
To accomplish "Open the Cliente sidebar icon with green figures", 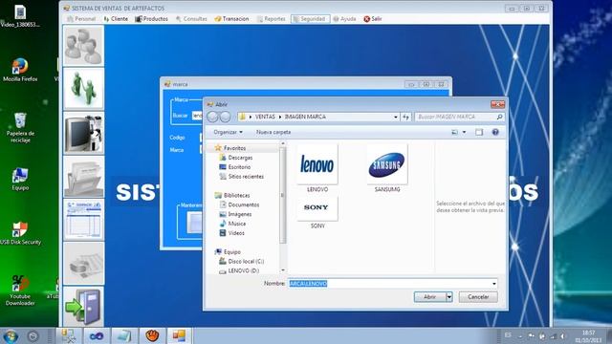I will (83, 89).
